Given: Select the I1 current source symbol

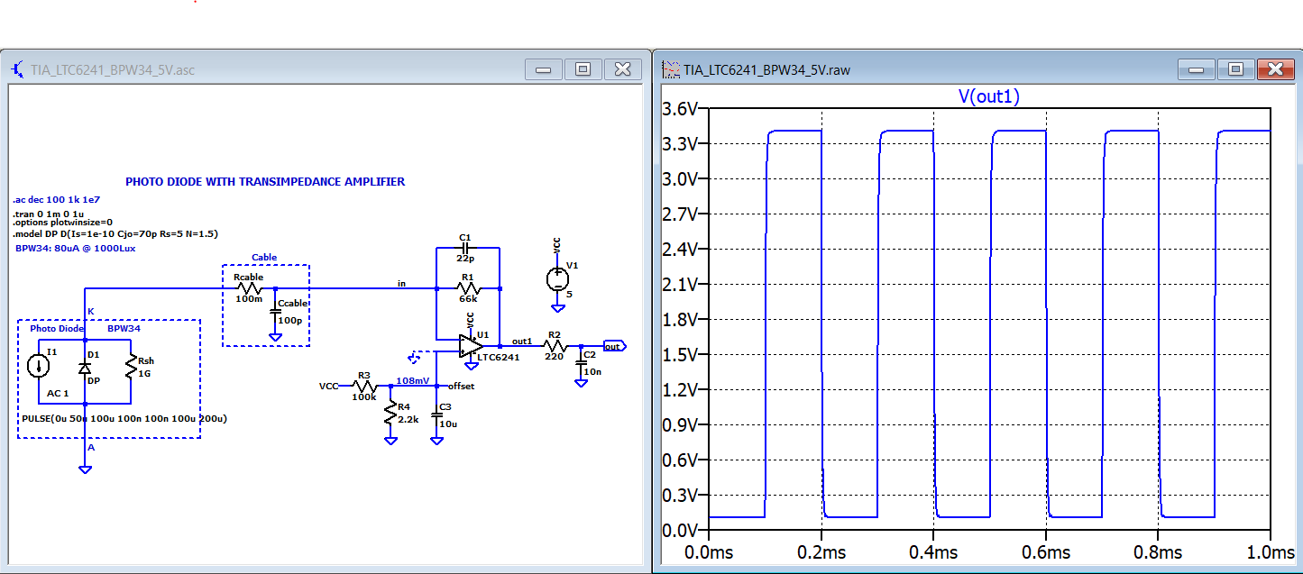Looking at the screenshot, I should pos(39,365).
